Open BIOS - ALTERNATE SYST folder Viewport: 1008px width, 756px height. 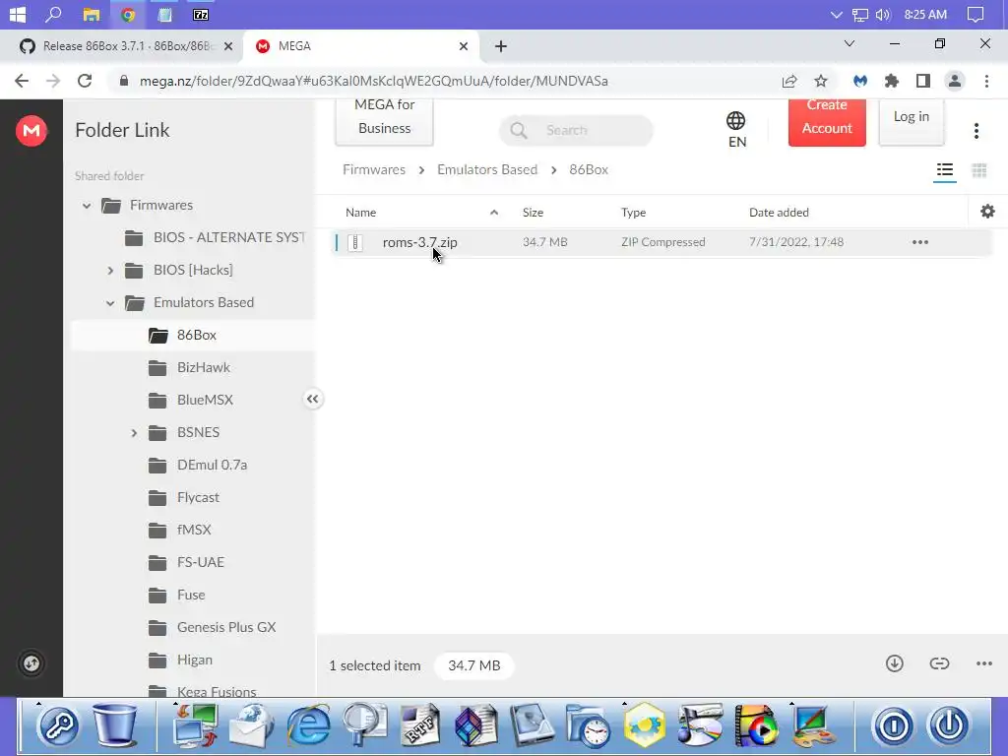(x=228, y=238)
